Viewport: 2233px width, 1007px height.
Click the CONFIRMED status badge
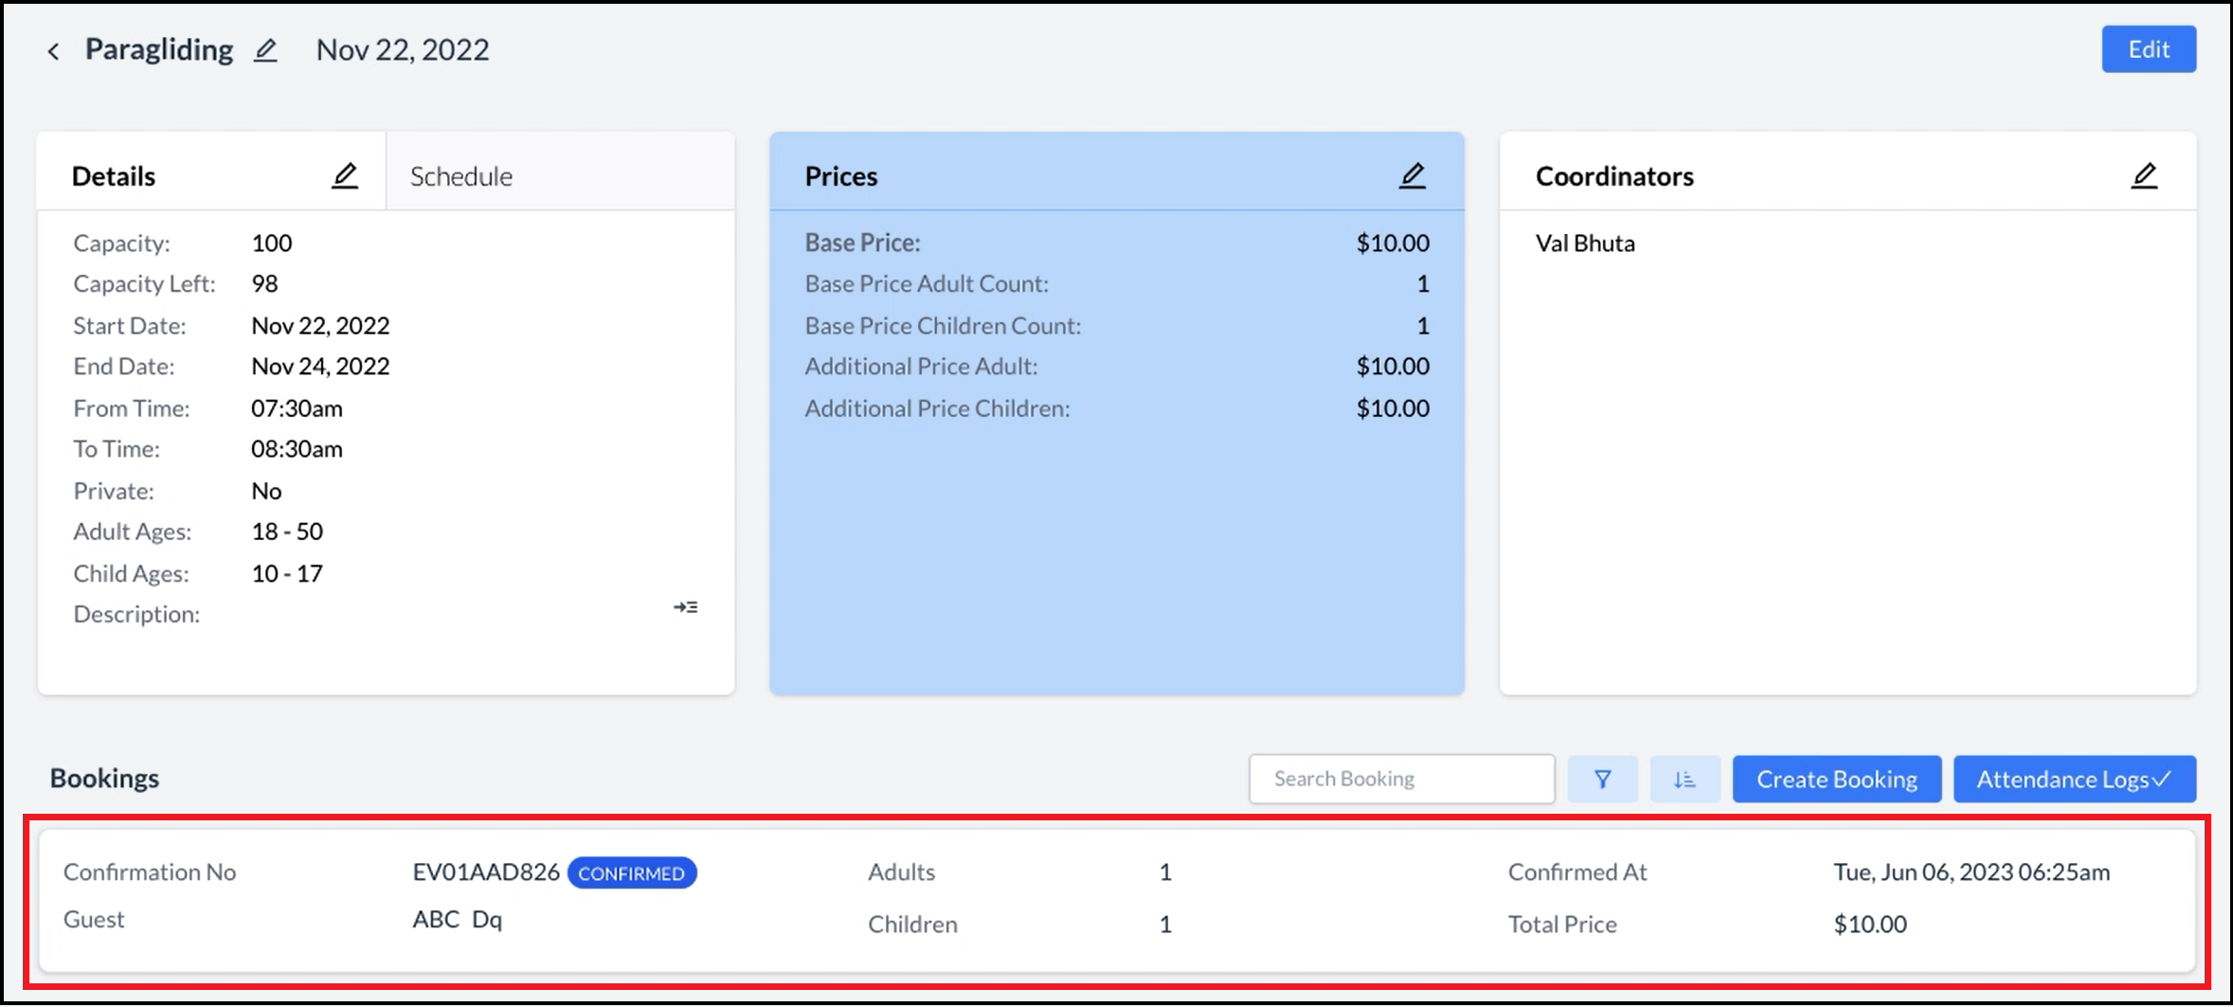coord(631,872)
